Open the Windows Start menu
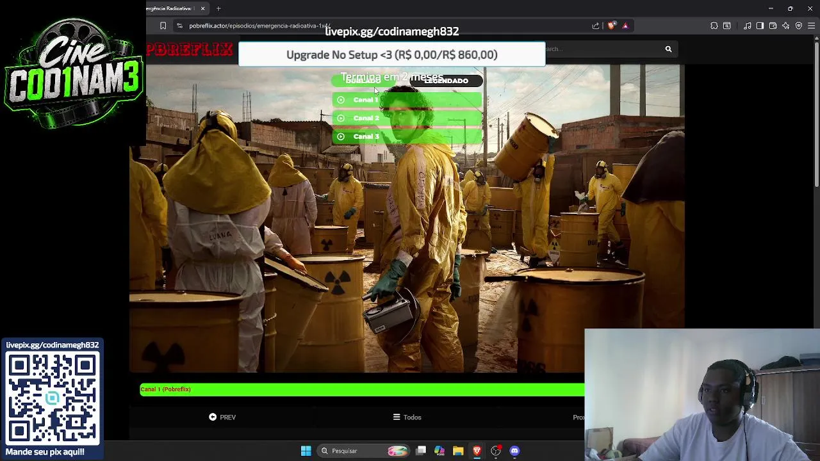 point(306,451)
